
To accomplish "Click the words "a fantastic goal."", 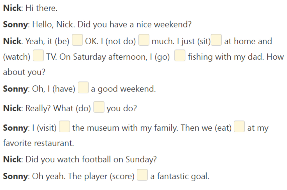I will click(180, 177).
